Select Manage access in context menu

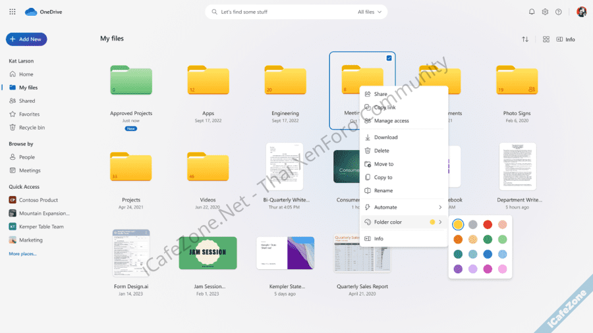(391, 121)
